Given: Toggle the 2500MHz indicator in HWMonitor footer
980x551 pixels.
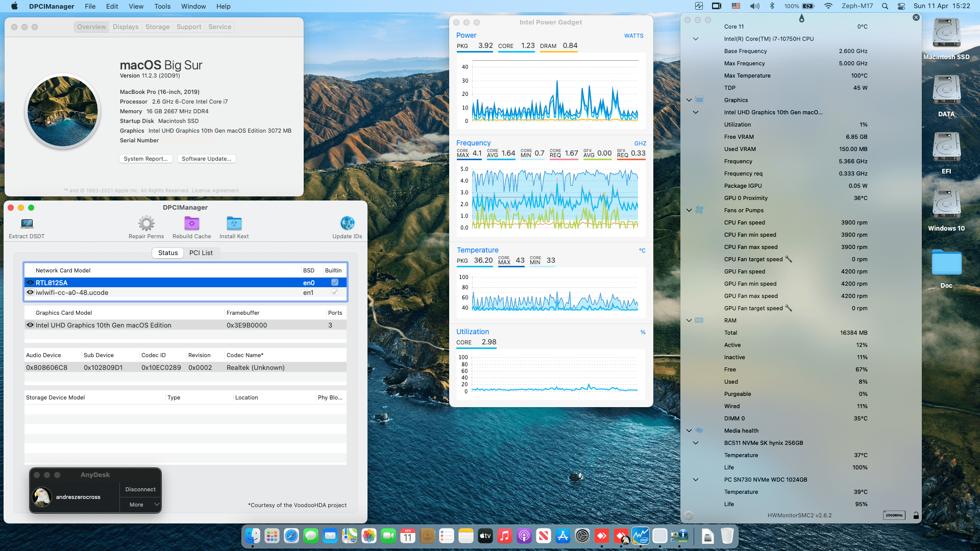Looking at the screenshot, I should coord(894,515).
